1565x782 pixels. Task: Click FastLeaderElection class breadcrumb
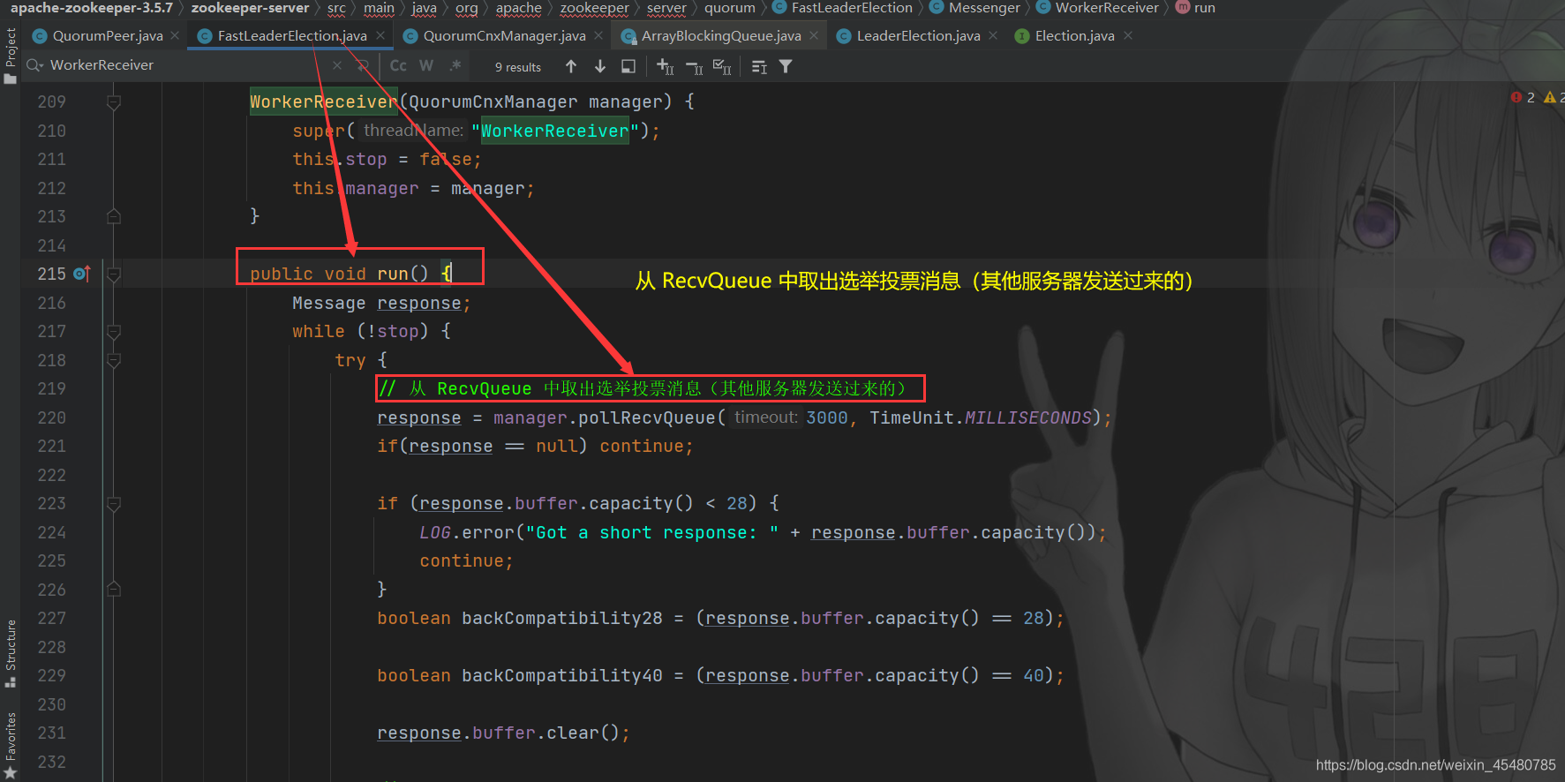842,8
